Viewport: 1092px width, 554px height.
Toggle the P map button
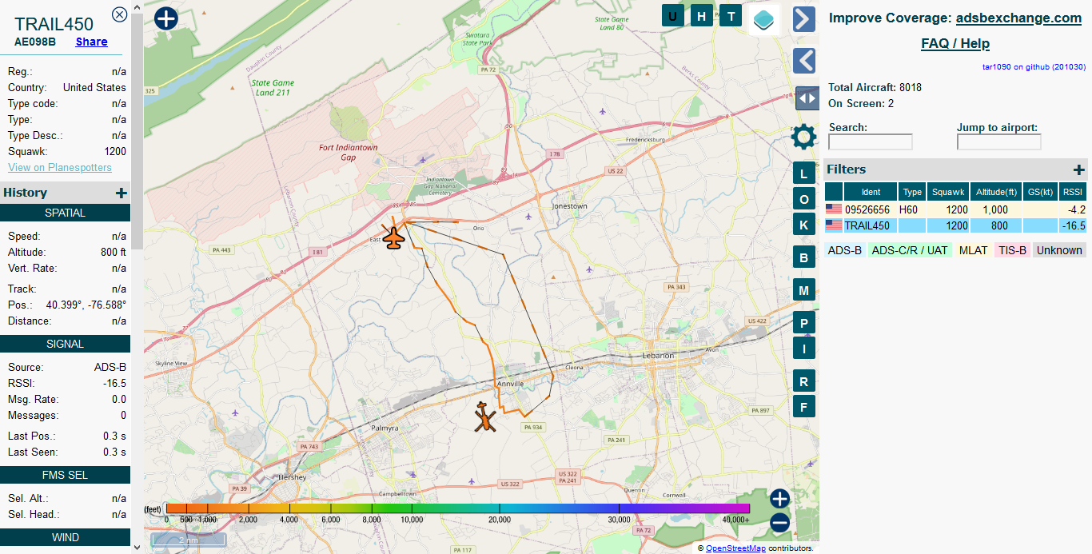point(804,323)
